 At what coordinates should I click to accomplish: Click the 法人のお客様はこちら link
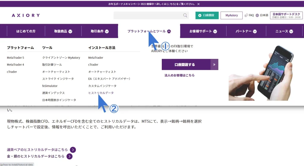tap(179, 75)
